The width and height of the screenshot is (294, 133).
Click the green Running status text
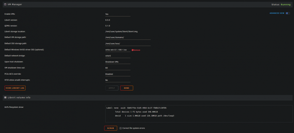(286, 4)
